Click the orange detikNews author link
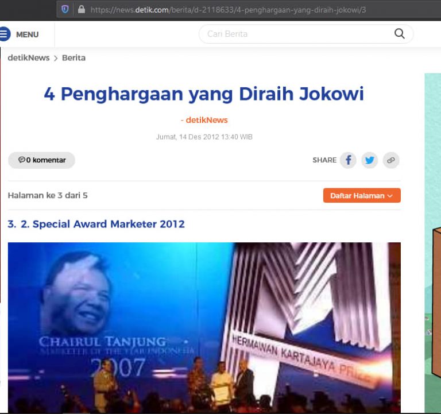The image size is (441, 414). (207, 120)
